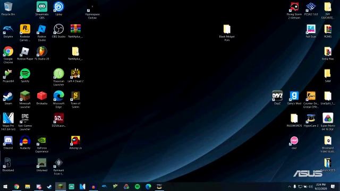Open Spotify from the taskbar

point(137,186)
